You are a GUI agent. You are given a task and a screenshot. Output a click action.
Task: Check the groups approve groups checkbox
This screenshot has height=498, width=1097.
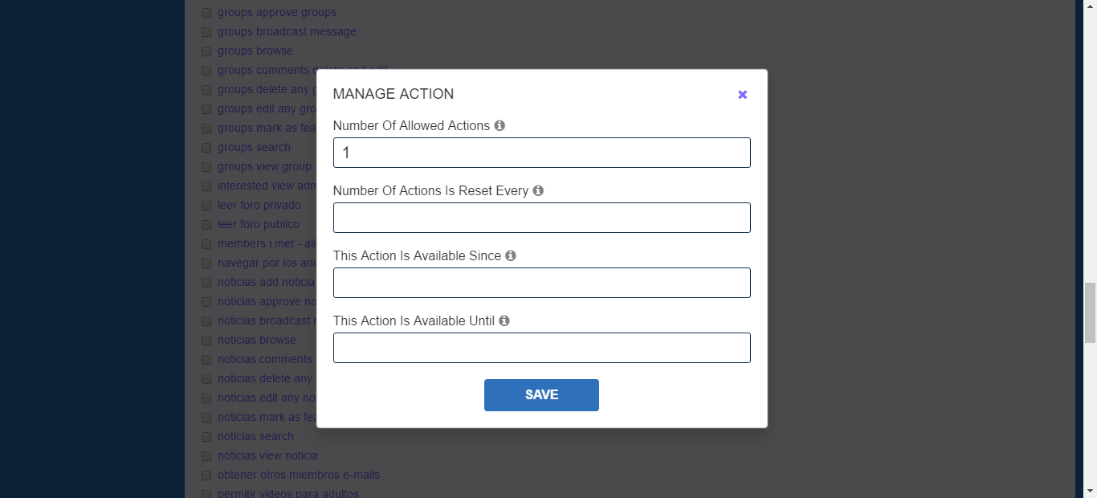pos(206,13)
